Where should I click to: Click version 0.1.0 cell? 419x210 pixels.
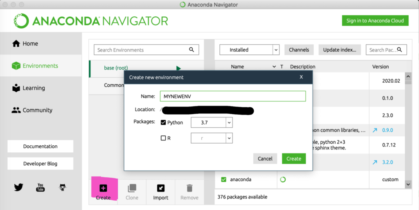(x=387, y=98)
